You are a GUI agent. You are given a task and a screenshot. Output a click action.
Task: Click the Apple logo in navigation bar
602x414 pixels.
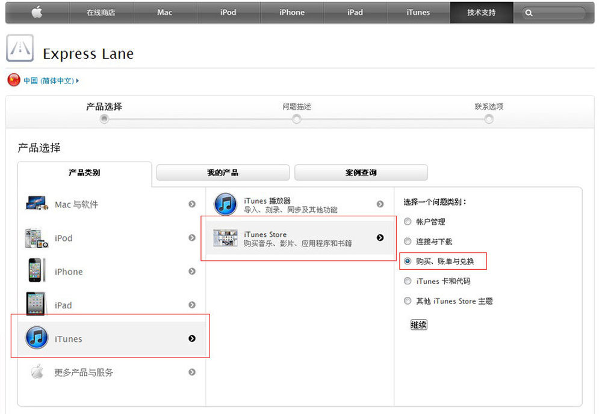tap(37, 12)
